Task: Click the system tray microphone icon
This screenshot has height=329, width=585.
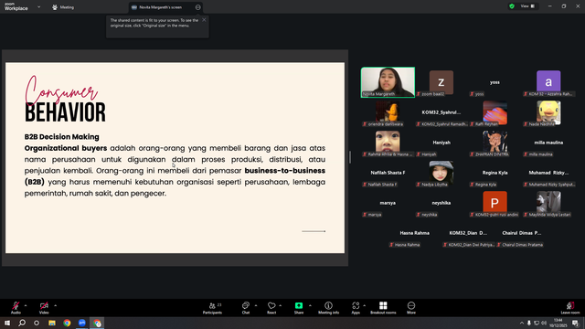Action: coord(528,323)
